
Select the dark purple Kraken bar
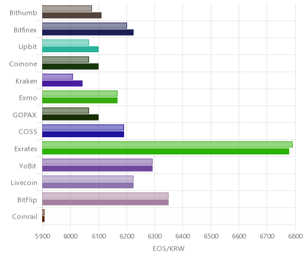[x=62, y=83]
